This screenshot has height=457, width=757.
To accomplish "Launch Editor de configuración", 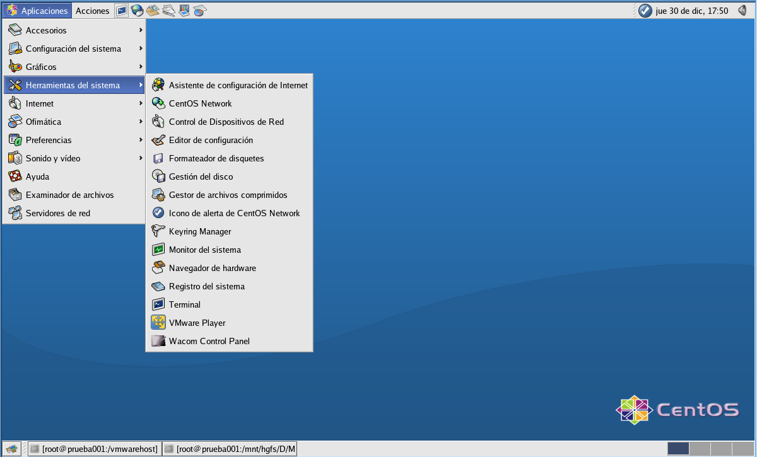I will [x=230, y=140].
